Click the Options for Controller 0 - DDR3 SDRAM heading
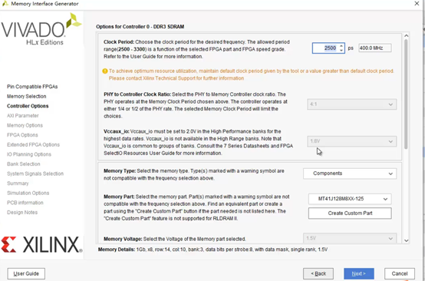425x281 pixels. [140, 27]
